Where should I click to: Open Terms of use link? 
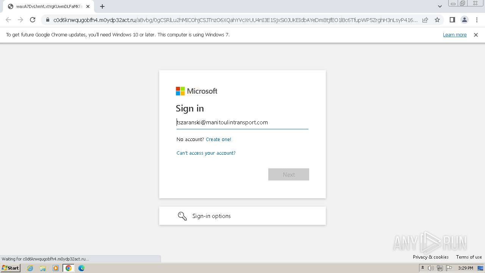tap(469, 257)
